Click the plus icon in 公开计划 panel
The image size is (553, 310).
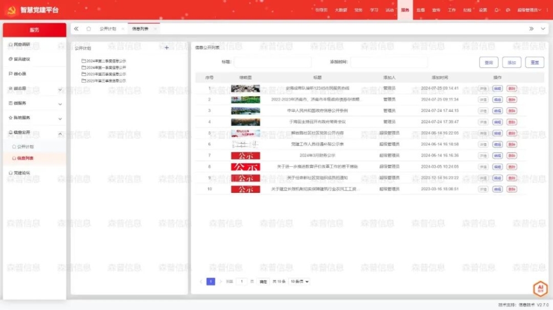pyautogui.click(x=166, y=48)
